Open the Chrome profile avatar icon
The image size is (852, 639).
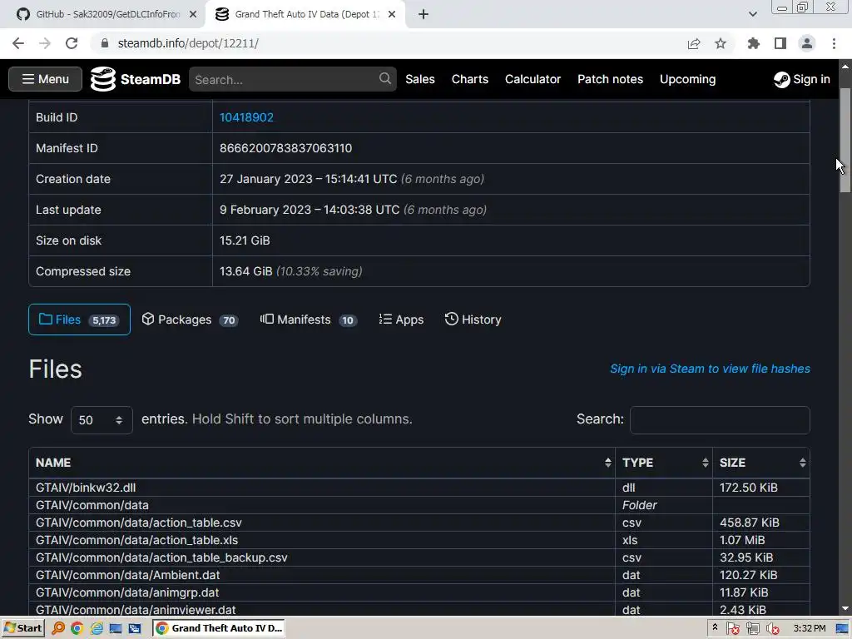807,43
